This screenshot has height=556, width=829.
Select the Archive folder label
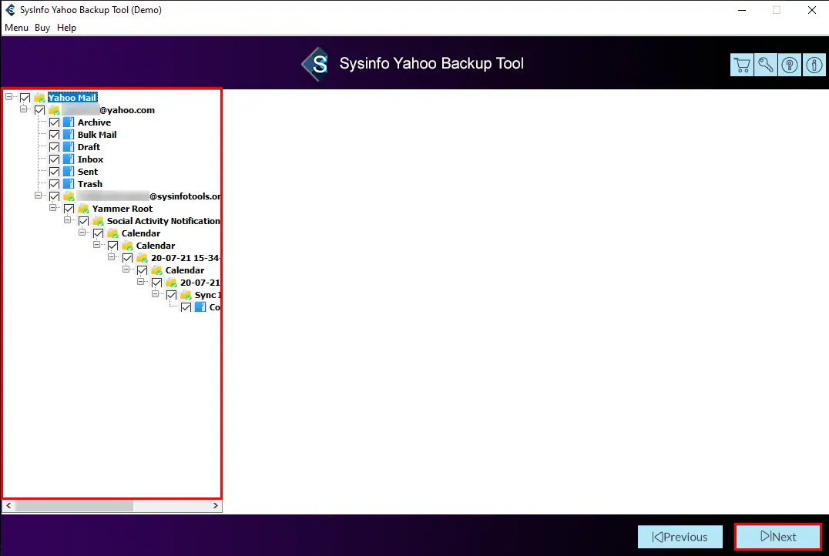click(x=94, y=122)
